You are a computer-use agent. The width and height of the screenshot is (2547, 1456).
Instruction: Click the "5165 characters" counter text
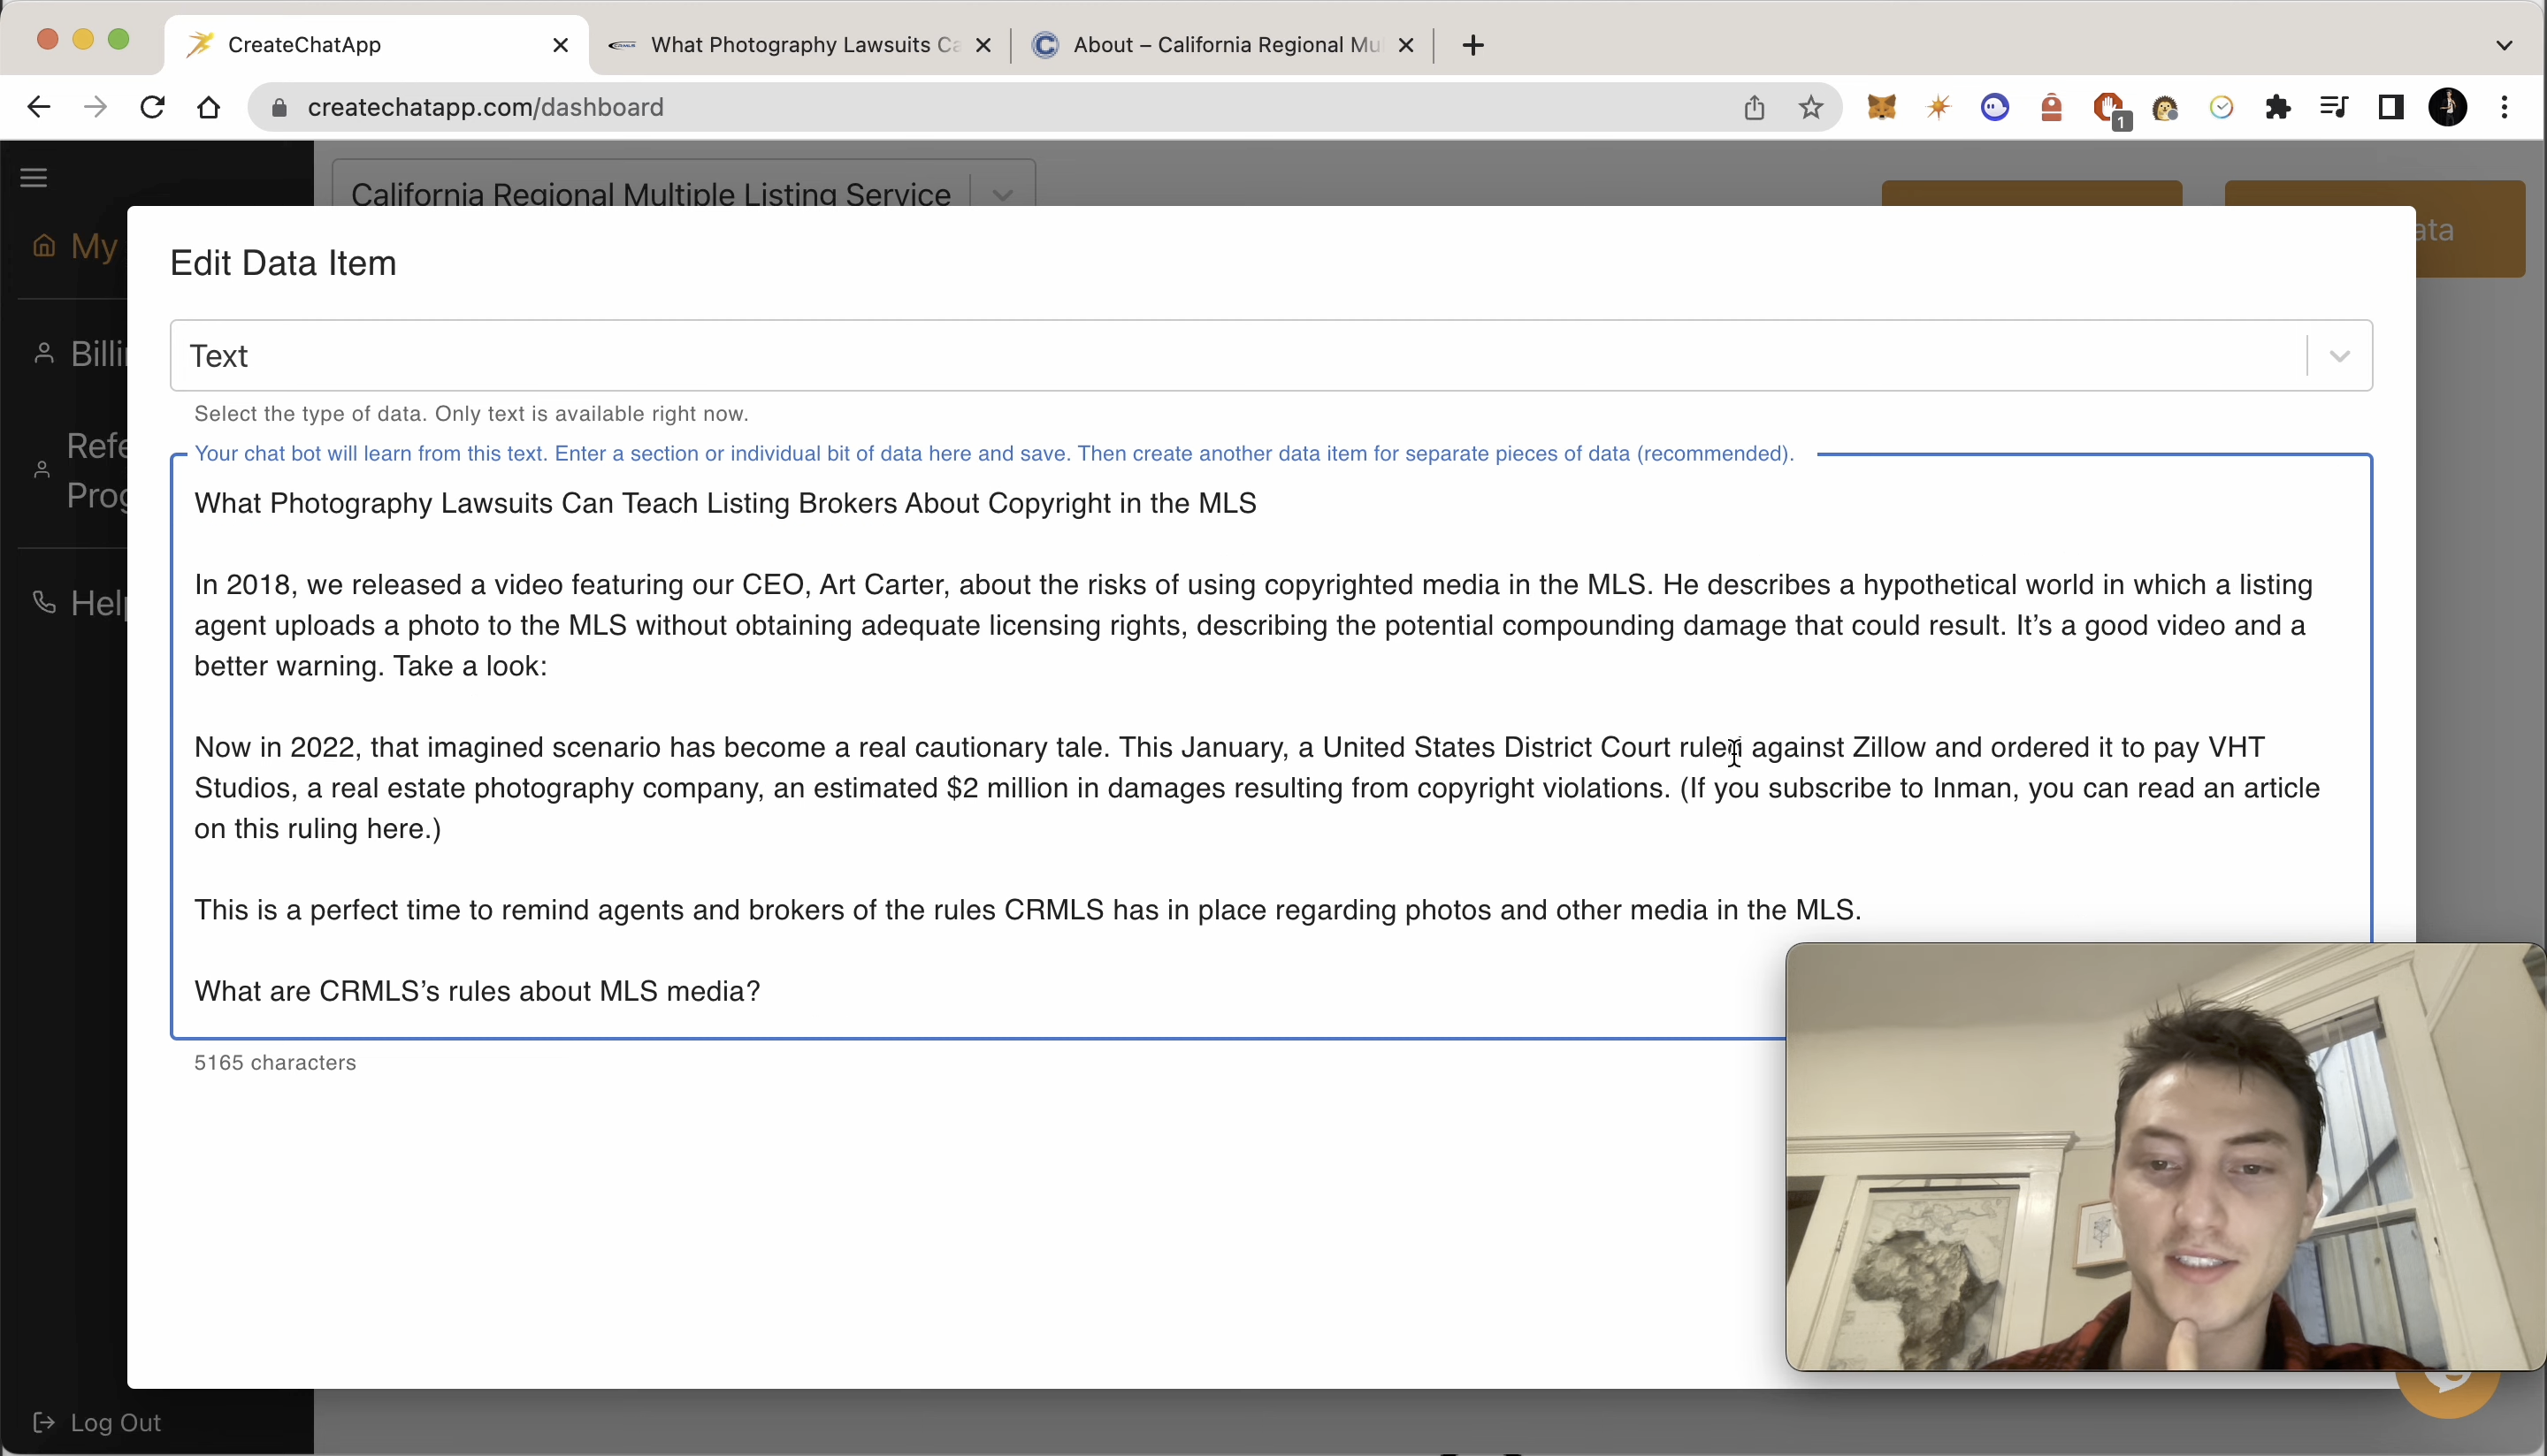[275, 1062]
